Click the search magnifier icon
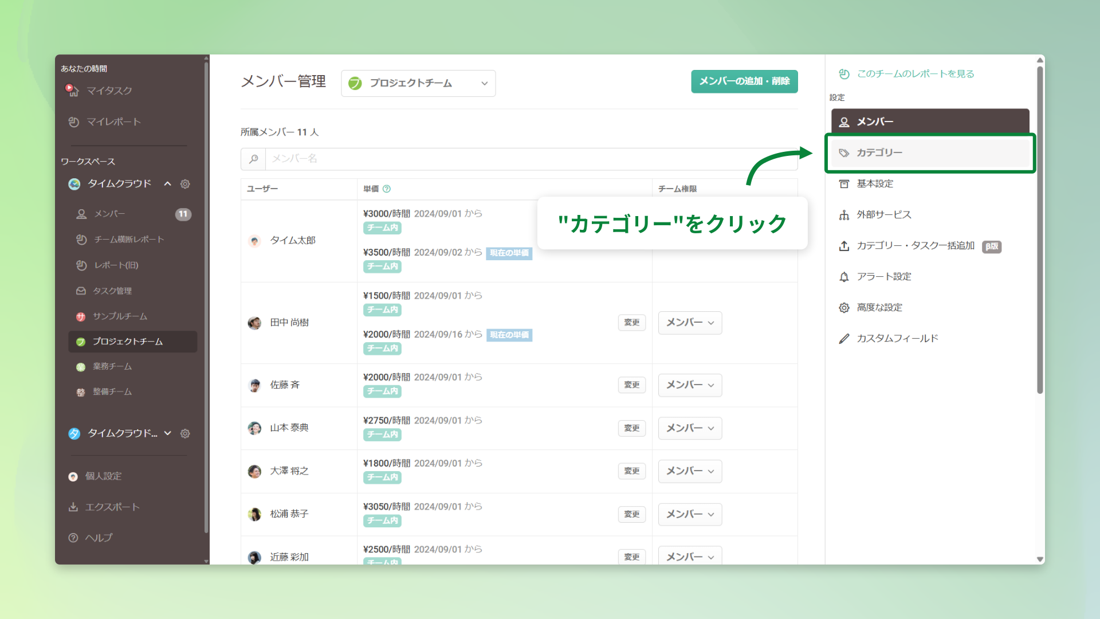Screen dimensions: 1100x619 pos(253,159)
